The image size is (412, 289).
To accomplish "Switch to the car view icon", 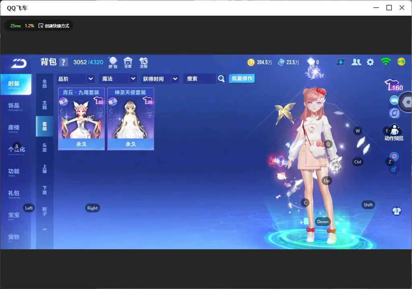I will [x=394, y=100].
